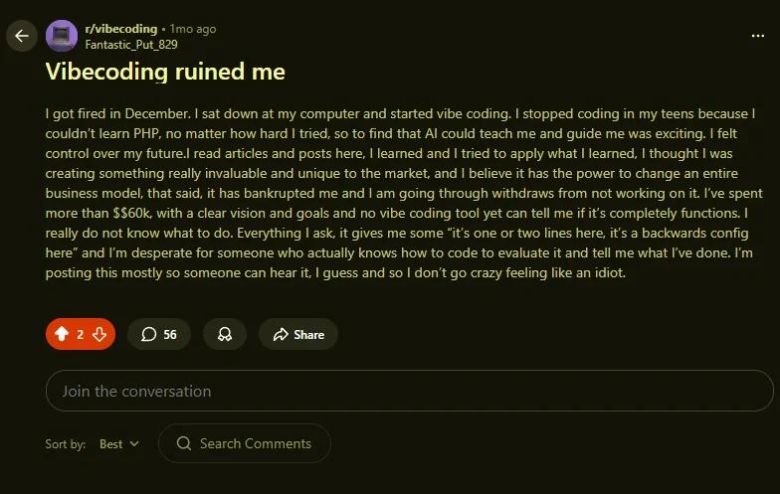Viewport: 780px width, 494px height.
Task: Click into the Search Comments field
Action: click(x=255, y=443)
